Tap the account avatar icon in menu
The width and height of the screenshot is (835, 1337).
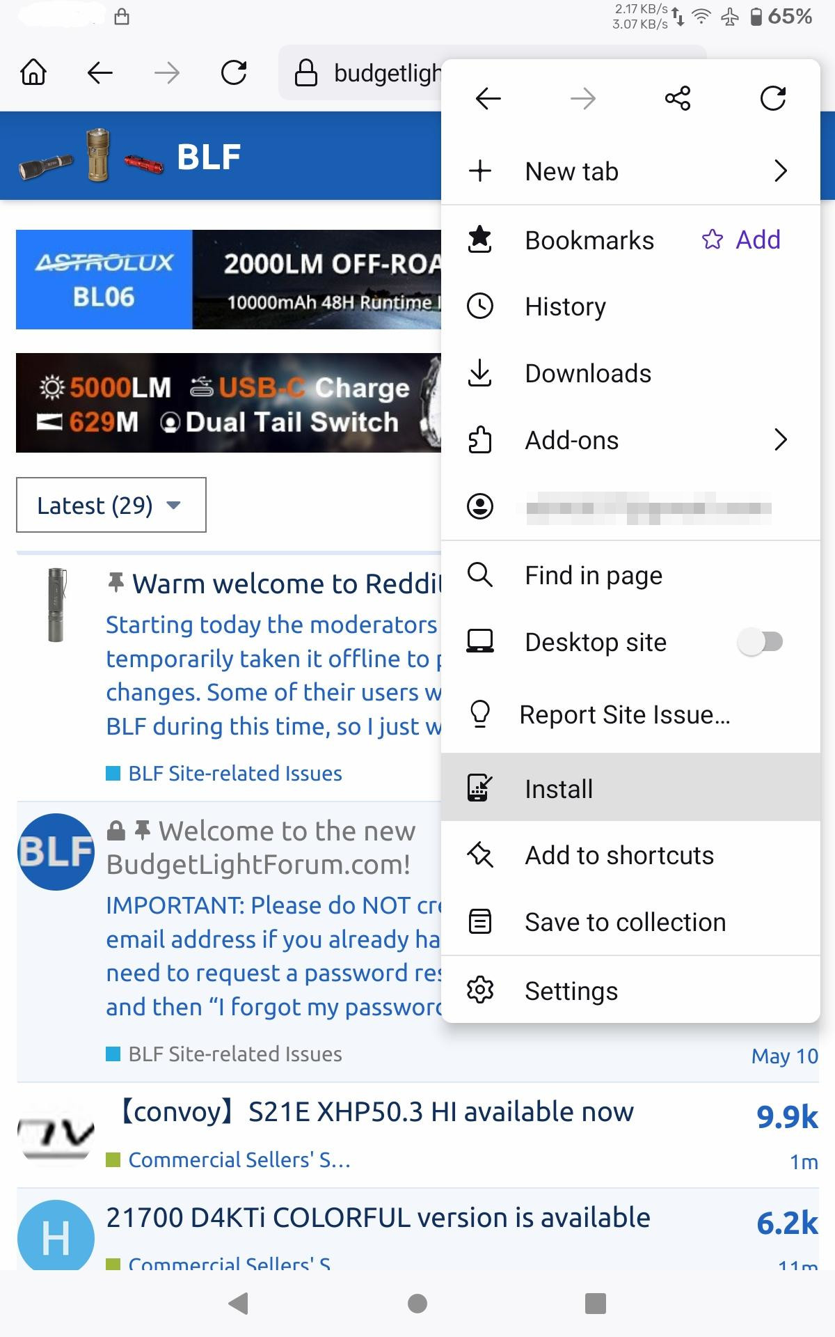[480, 506]
